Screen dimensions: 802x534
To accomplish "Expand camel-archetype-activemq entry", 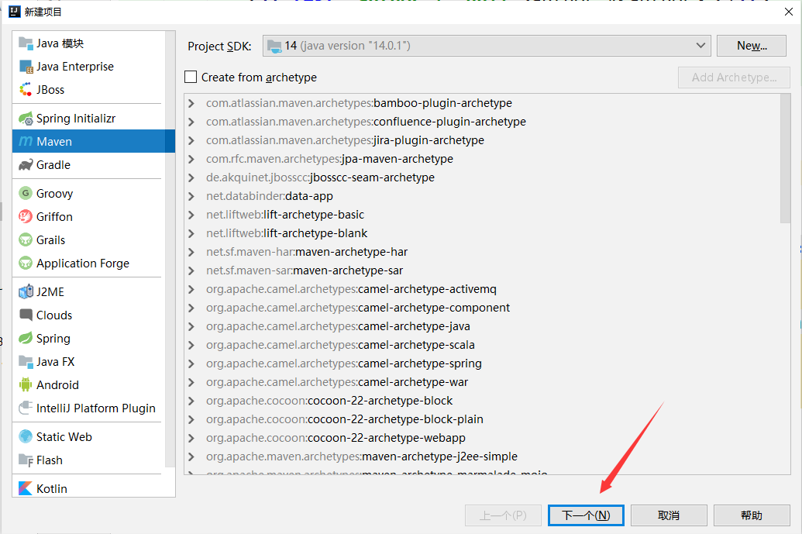I will [191, 290].
